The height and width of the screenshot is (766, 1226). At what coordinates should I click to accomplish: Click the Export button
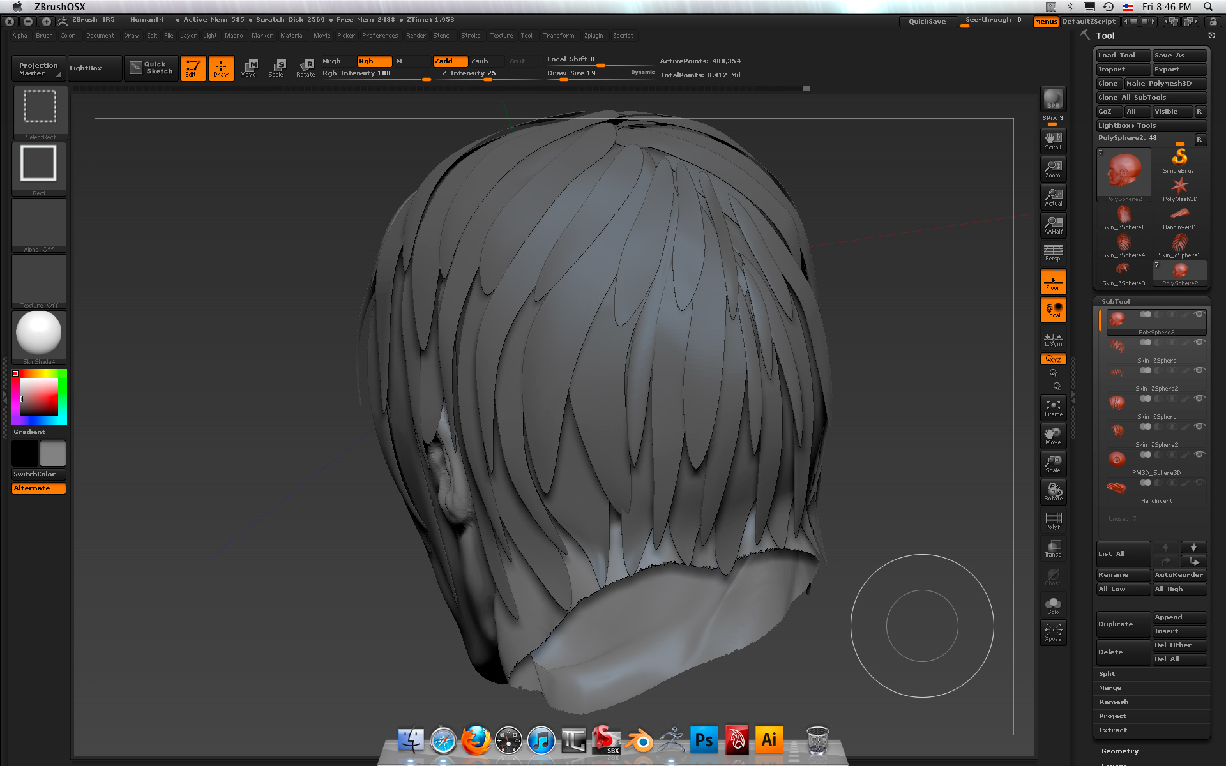(1179, 70)
